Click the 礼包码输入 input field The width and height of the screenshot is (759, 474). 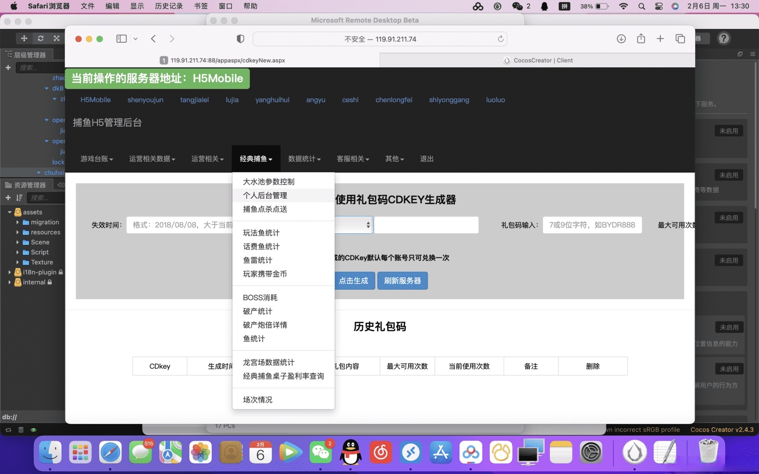[592, 225]
